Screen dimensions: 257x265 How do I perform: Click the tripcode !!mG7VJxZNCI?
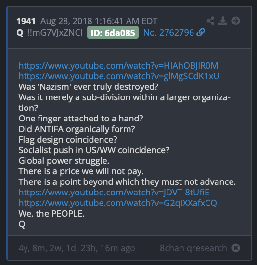point(55,33)
